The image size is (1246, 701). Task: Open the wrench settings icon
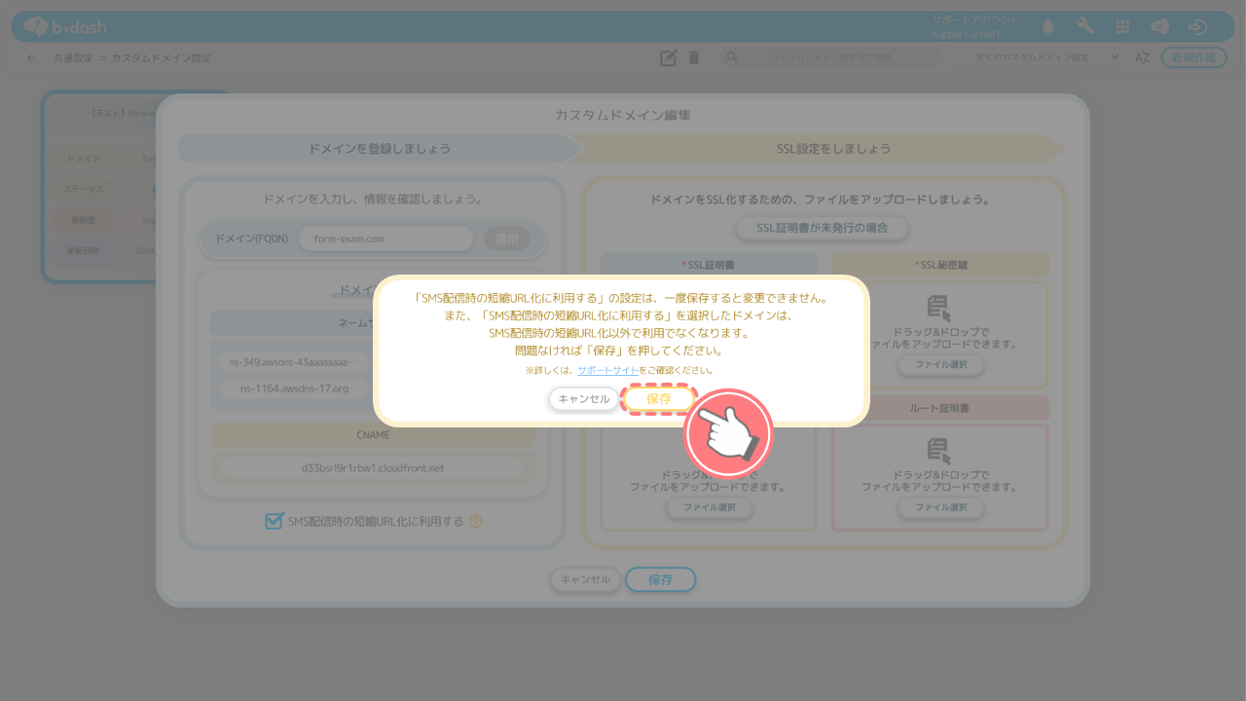pyautogui.click(x=1084, y=27)
